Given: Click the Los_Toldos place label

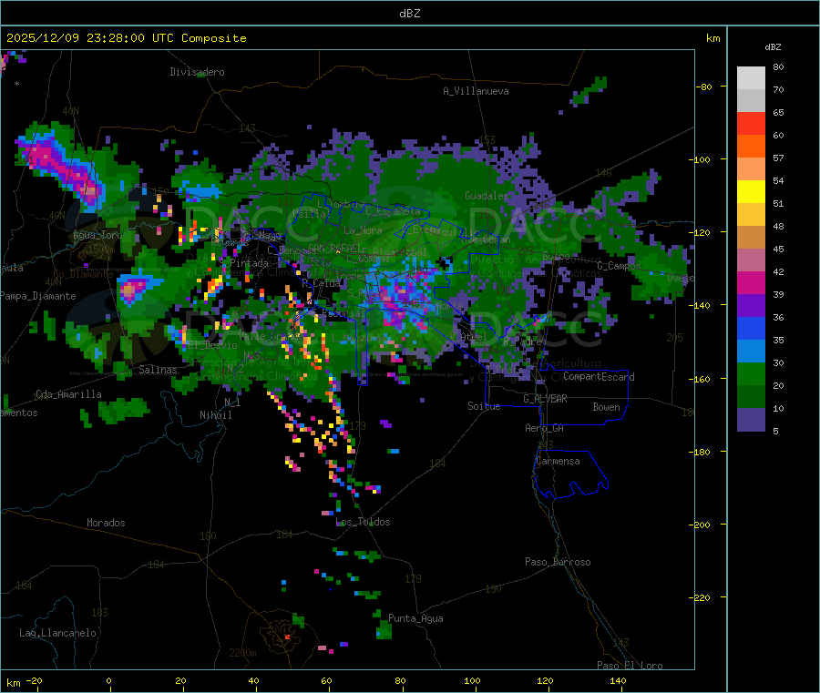Looking at the screenshot, I should coord(363,522).
